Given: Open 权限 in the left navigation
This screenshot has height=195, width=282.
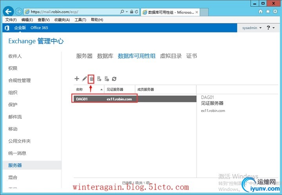Looking at the screenshot, I should click(13, 68).
